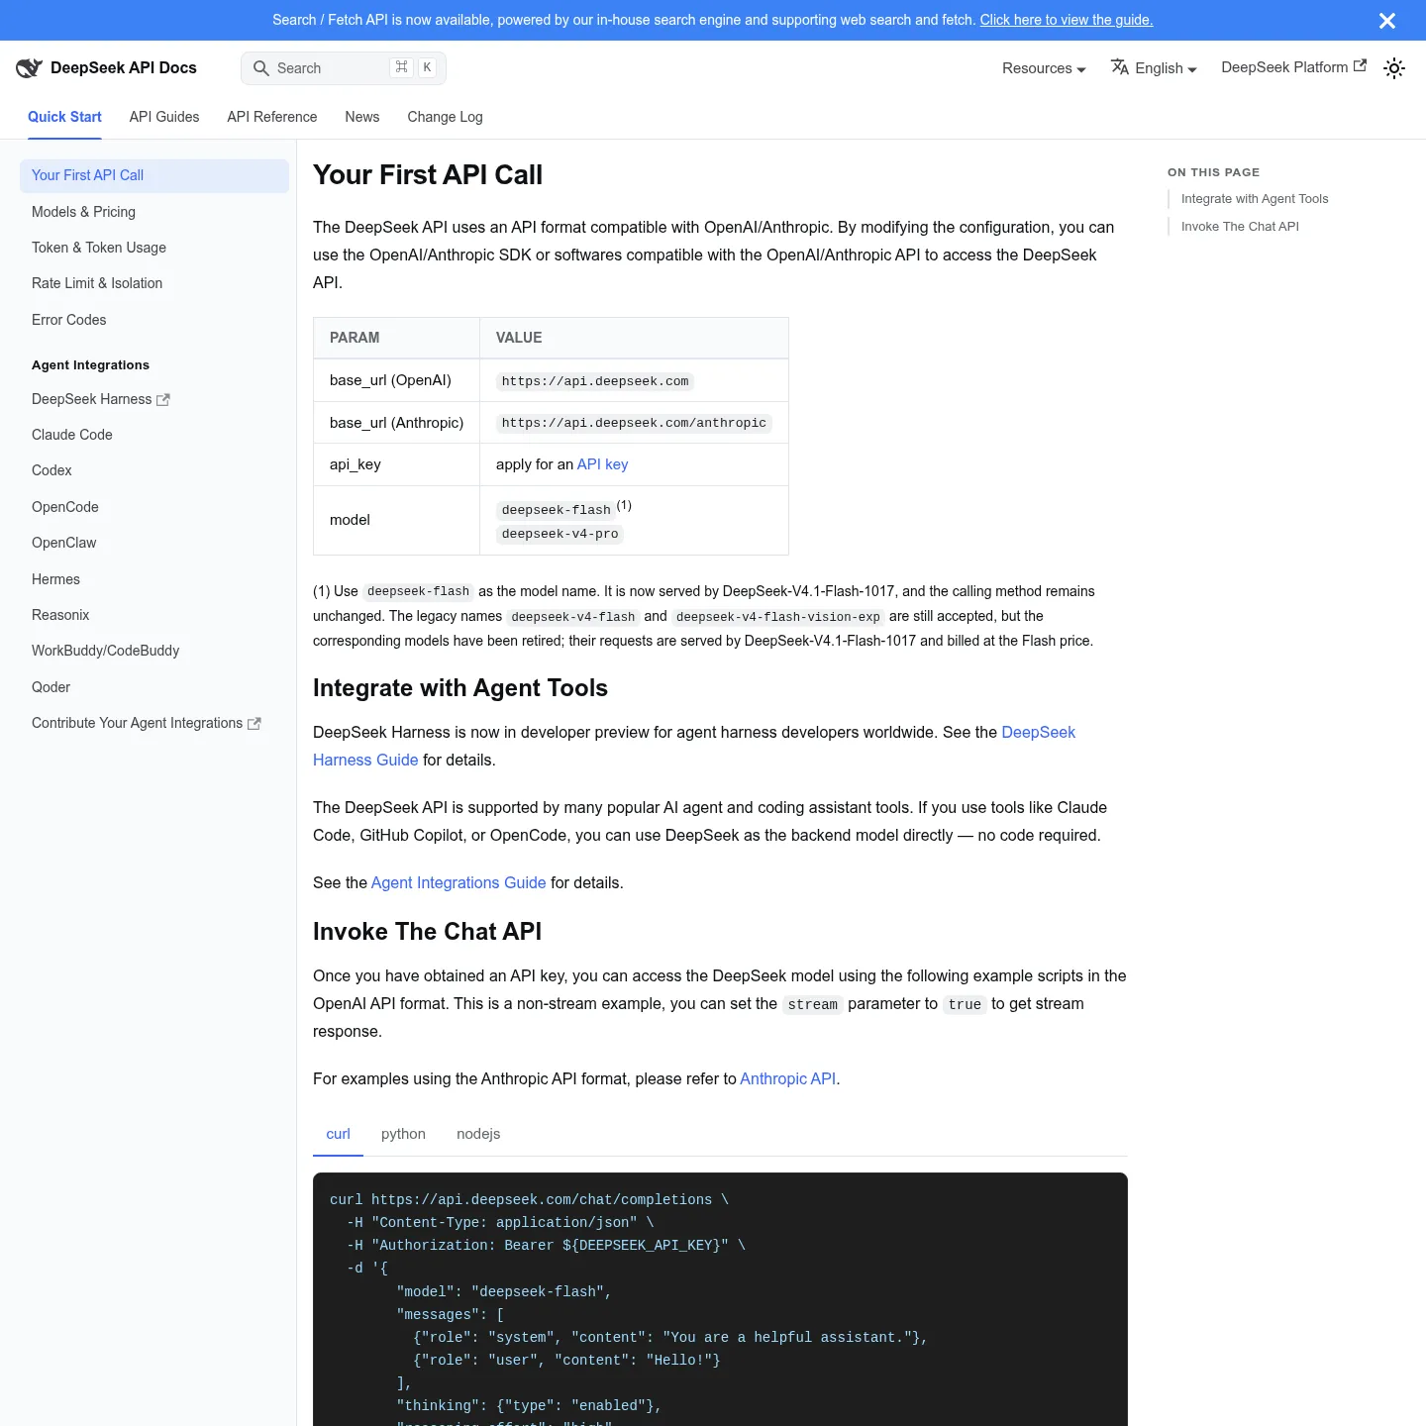Click the DeepSeek whale logo icon

pyautogui.click(x=29, y=67)
